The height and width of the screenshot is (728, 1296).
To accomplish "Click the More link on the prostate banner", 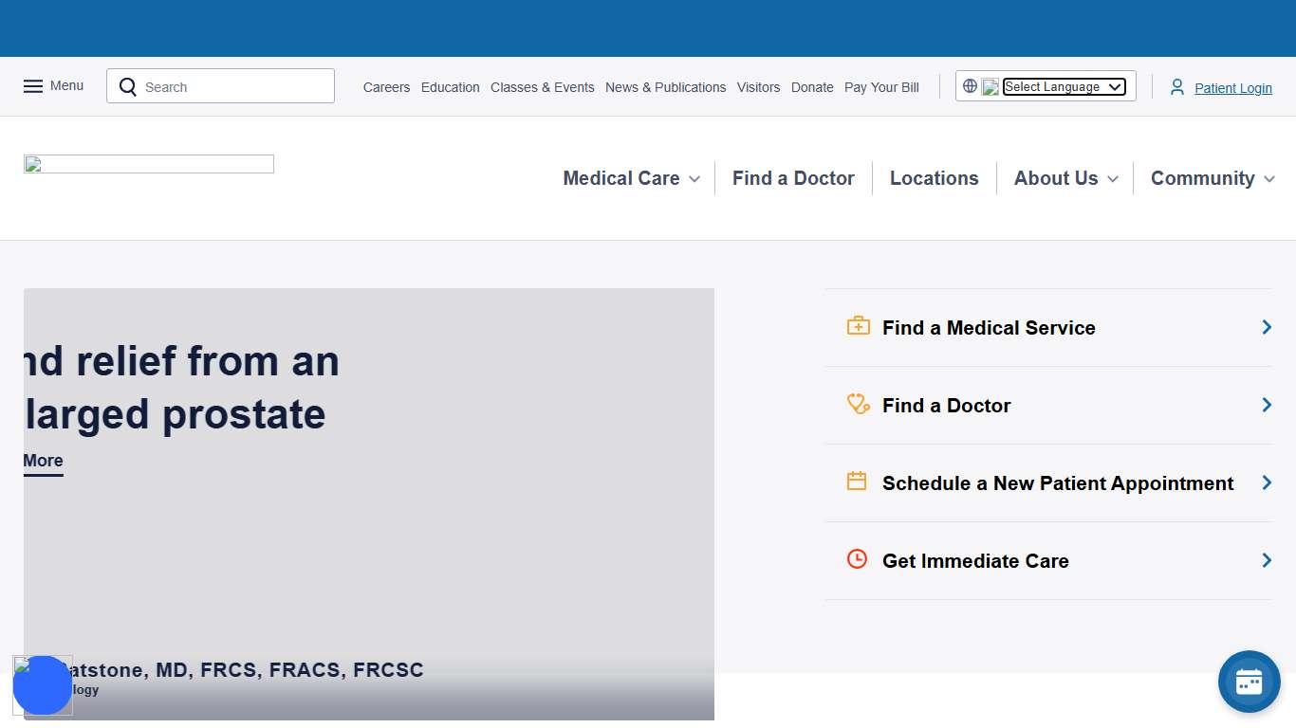I will tap(42, 461).
